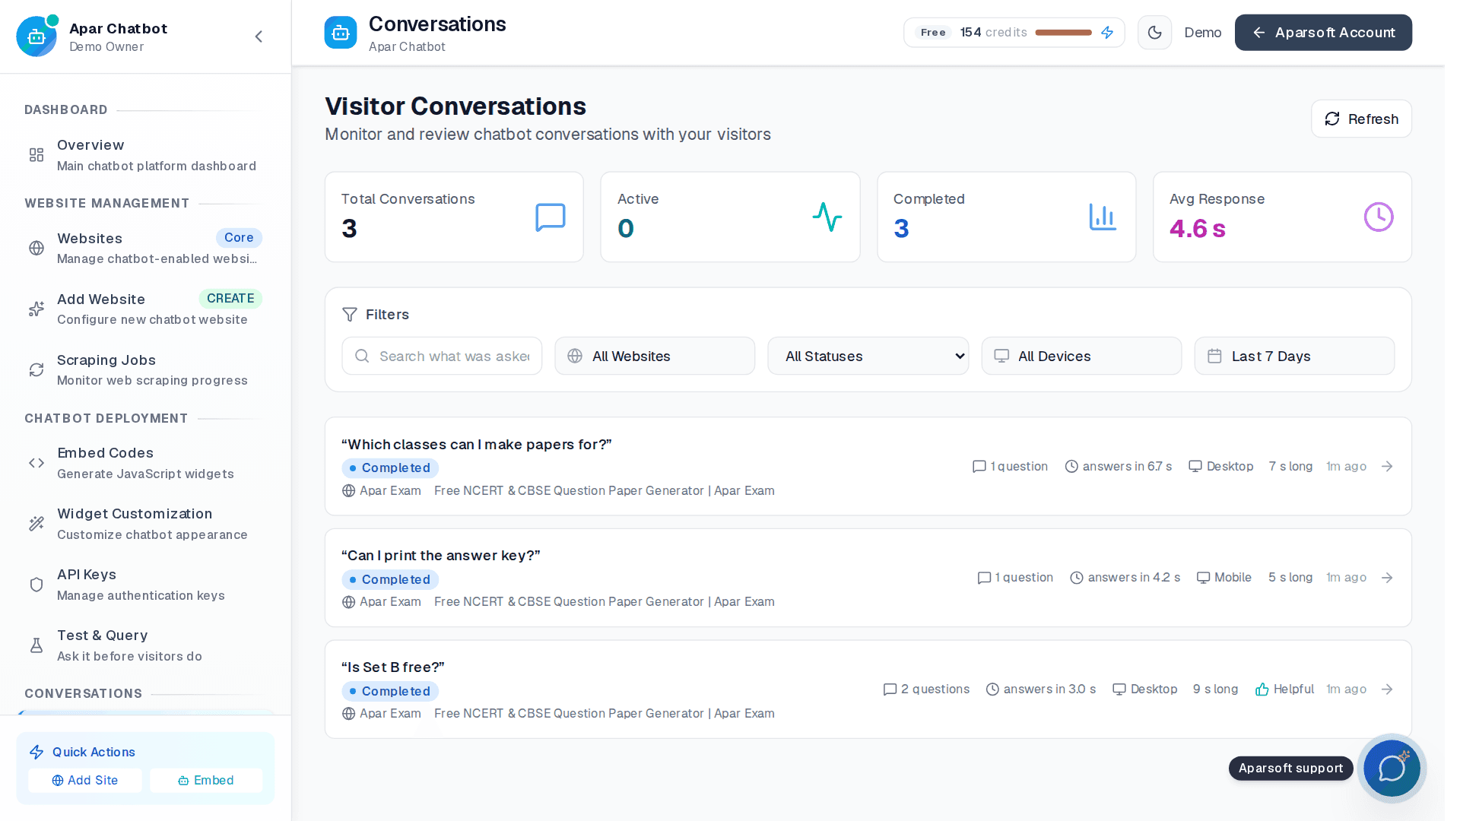Viewport: 1460px width, 821px height.
Task: Expand the All Statuses dropdown
Action: click(x=868, y=357)
